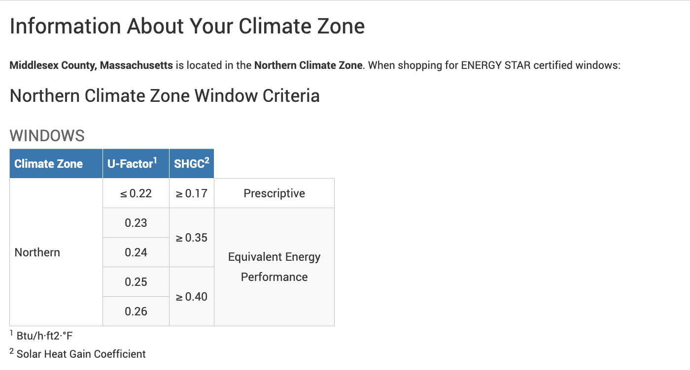This screenshot has height=370, width=690.
Task: Click the SHGC column header
Action: [x=192, y=163]
